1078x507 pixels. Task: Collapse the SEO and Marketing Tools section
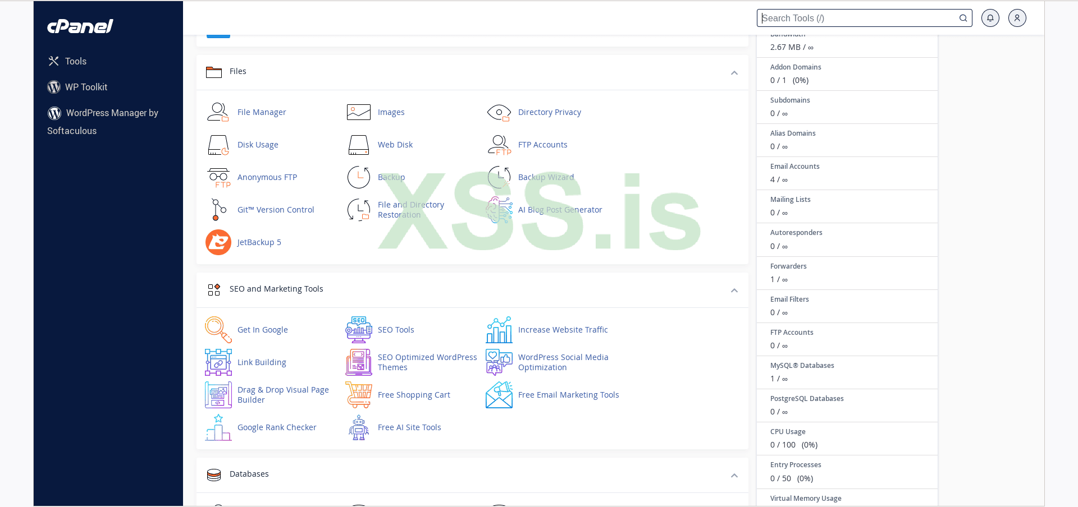click(x=734, y=291)
